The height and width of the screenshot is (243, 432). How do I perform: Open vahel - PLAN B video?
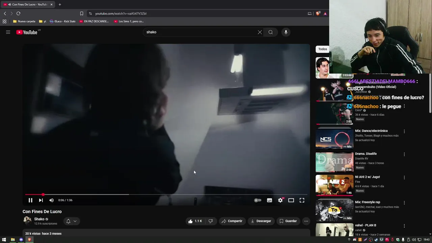(334, 230)
